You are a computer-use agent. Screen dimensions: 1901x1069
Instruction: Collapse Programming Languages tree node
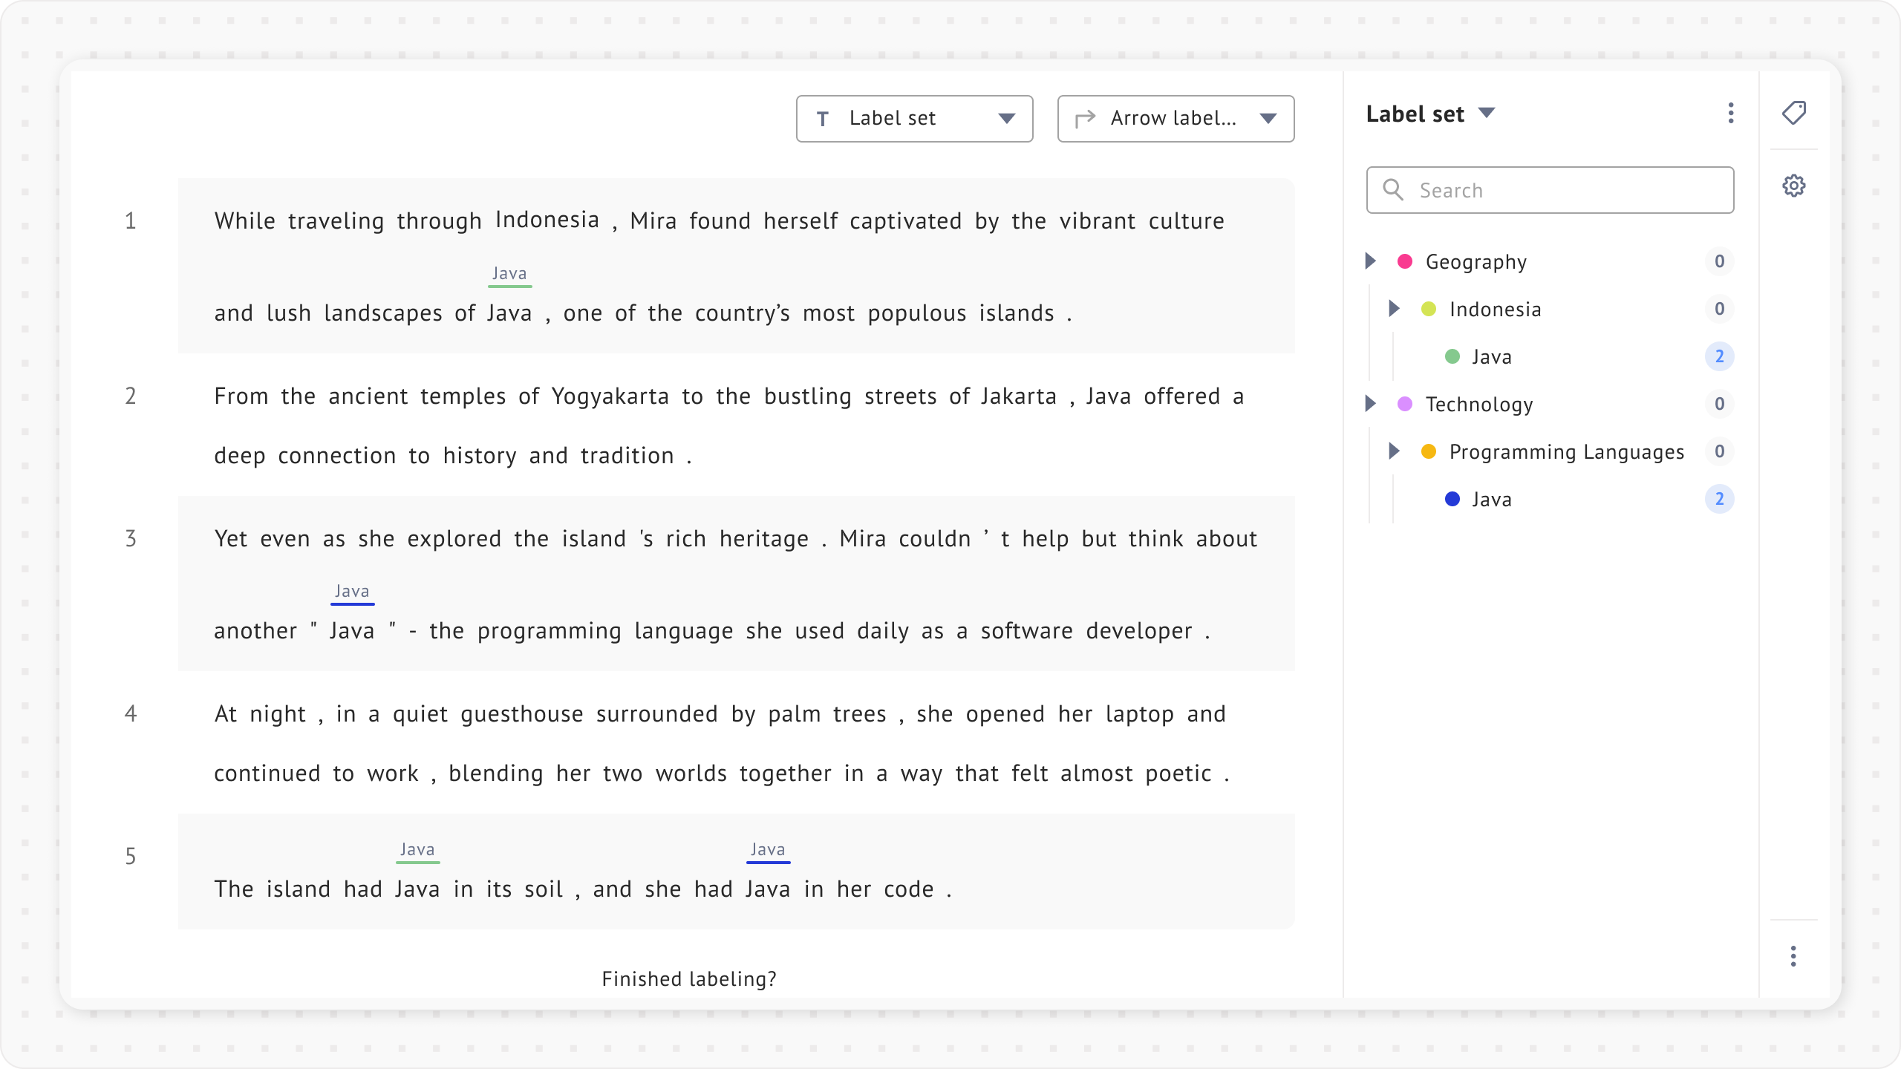pyautogui.click(x=1395, y=451)
